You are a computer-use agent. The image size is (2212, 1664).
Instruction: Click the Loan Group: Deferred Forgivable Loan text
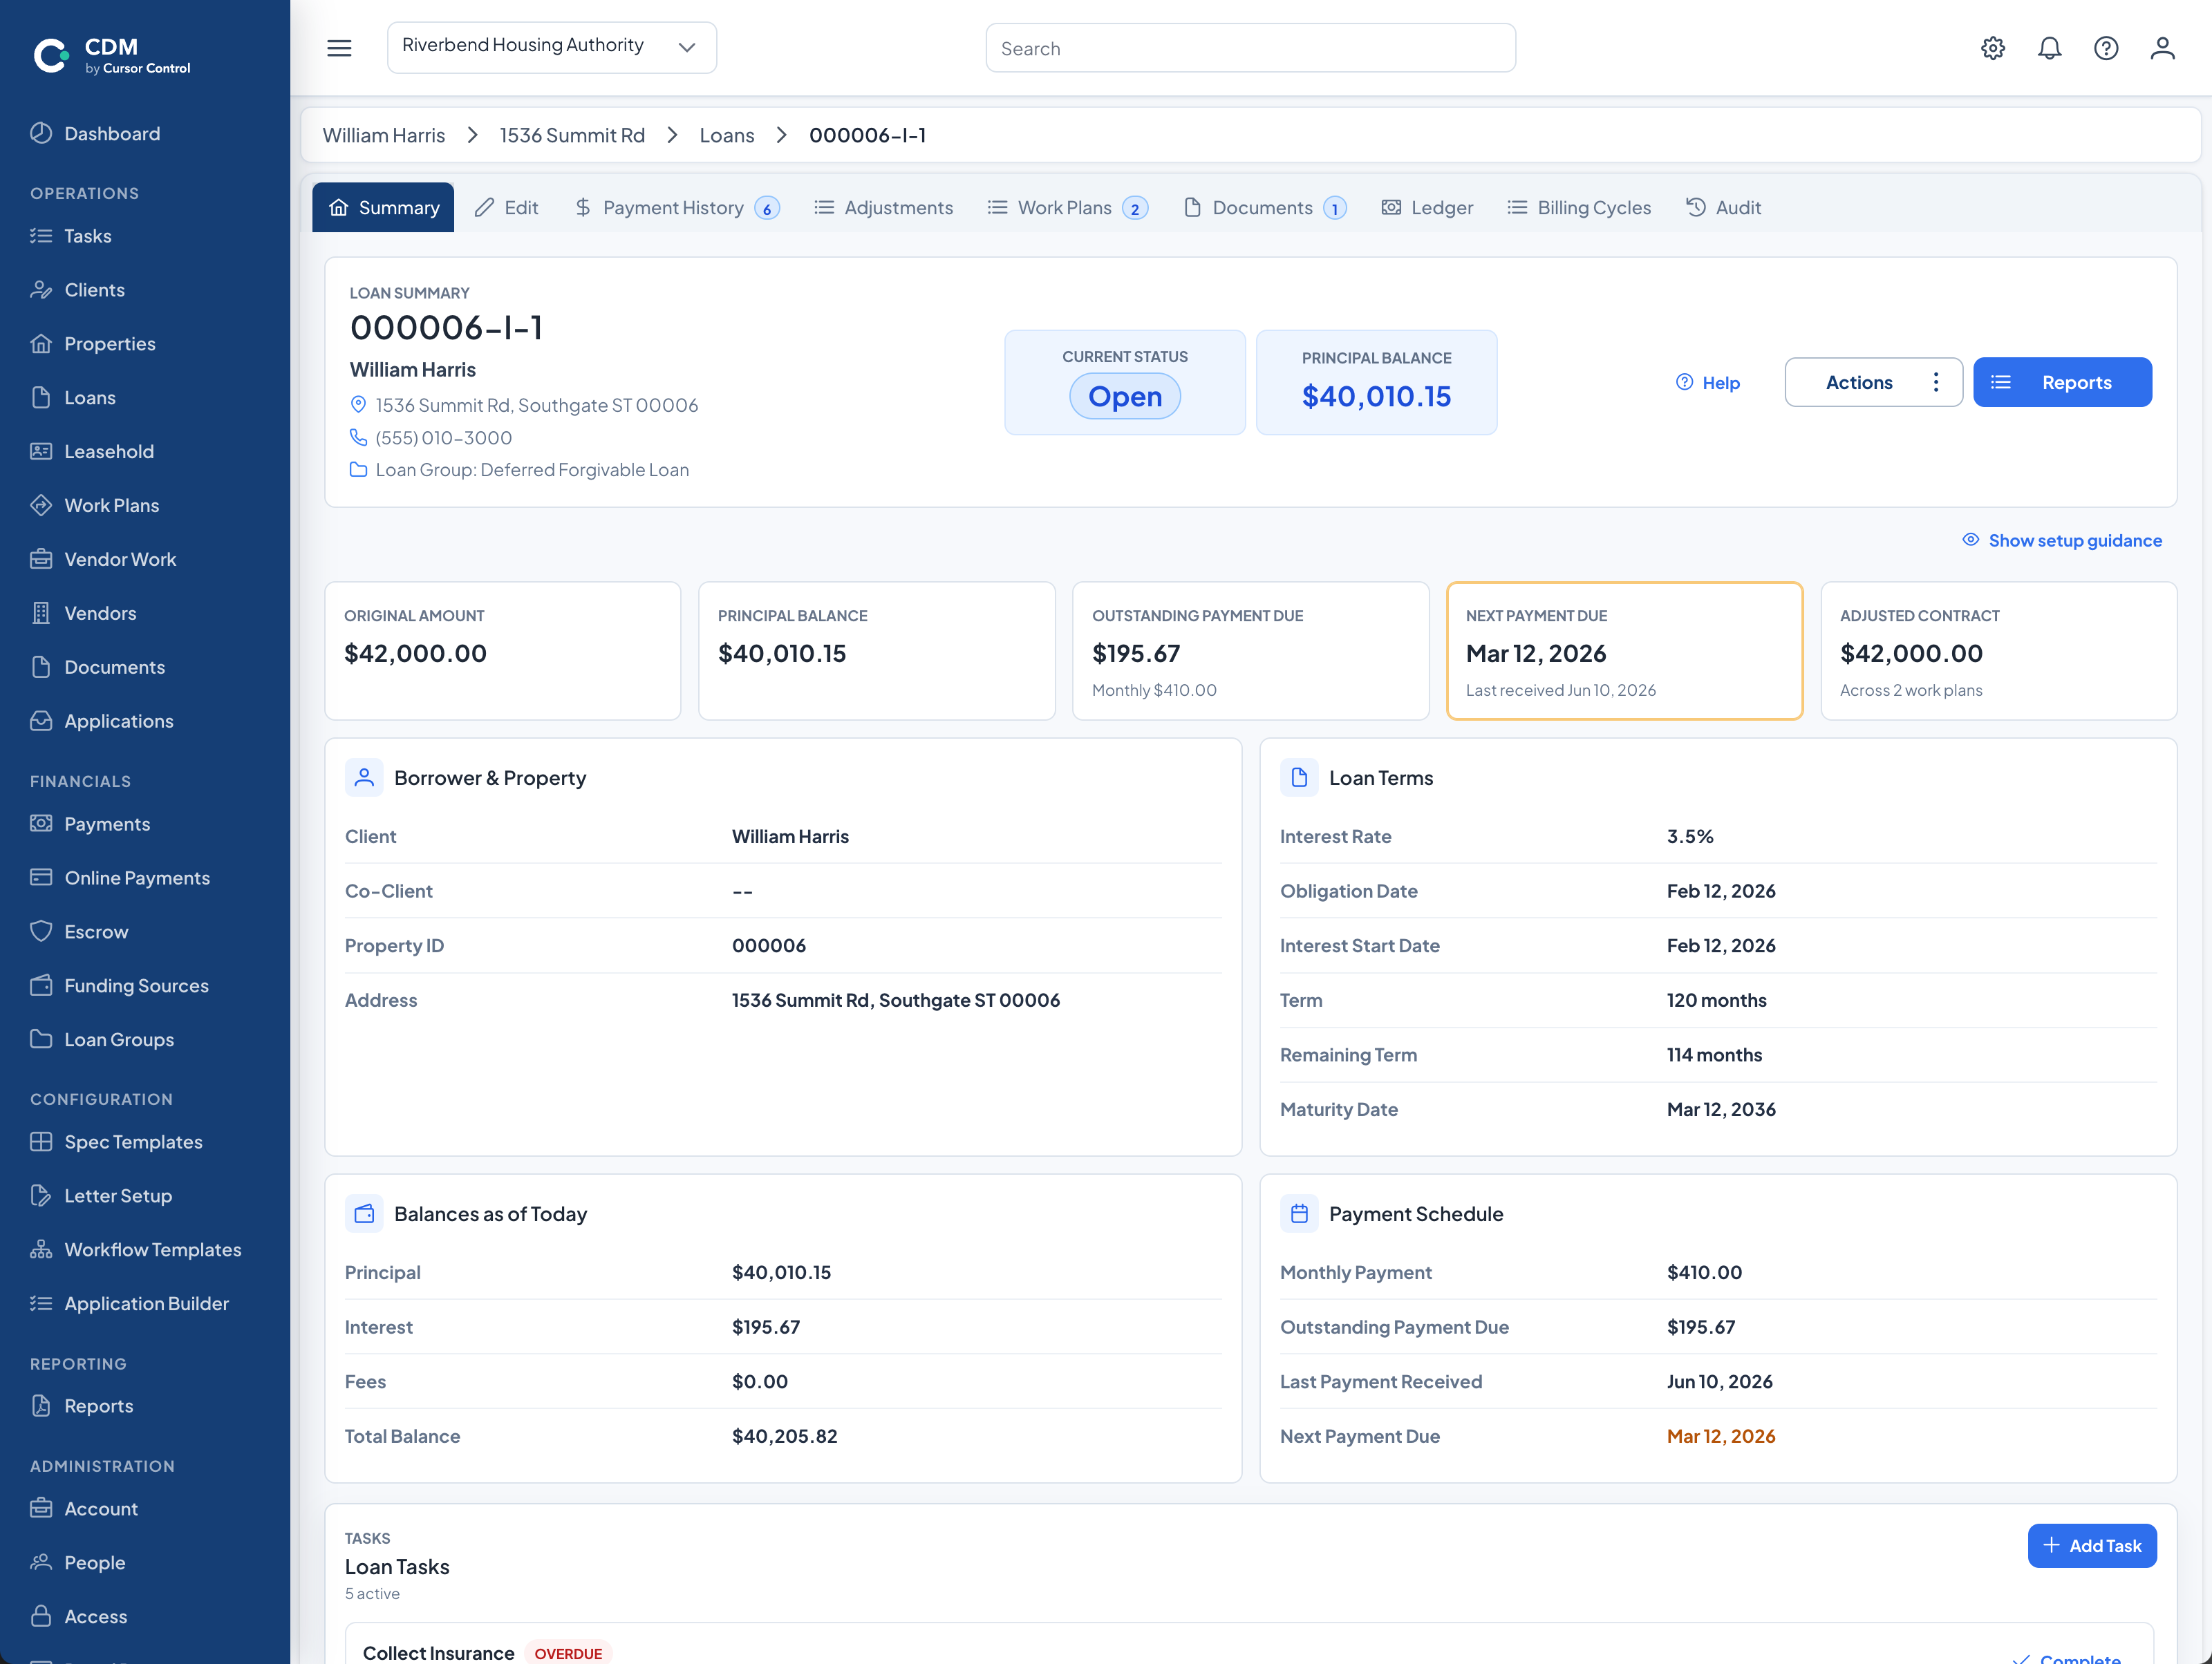[532, 470]
